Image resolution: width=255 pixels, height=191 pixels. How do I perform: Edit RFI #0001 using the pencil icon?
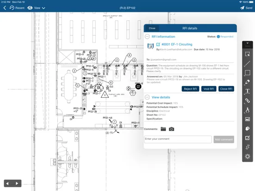tap(158, 44)
